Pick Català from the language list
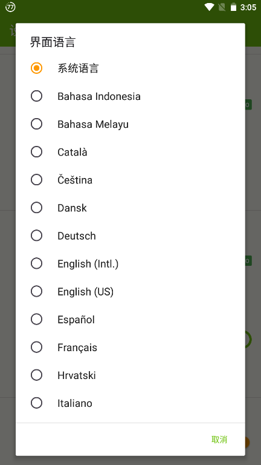Screen dimensions: 261x465 click(130, 152)
